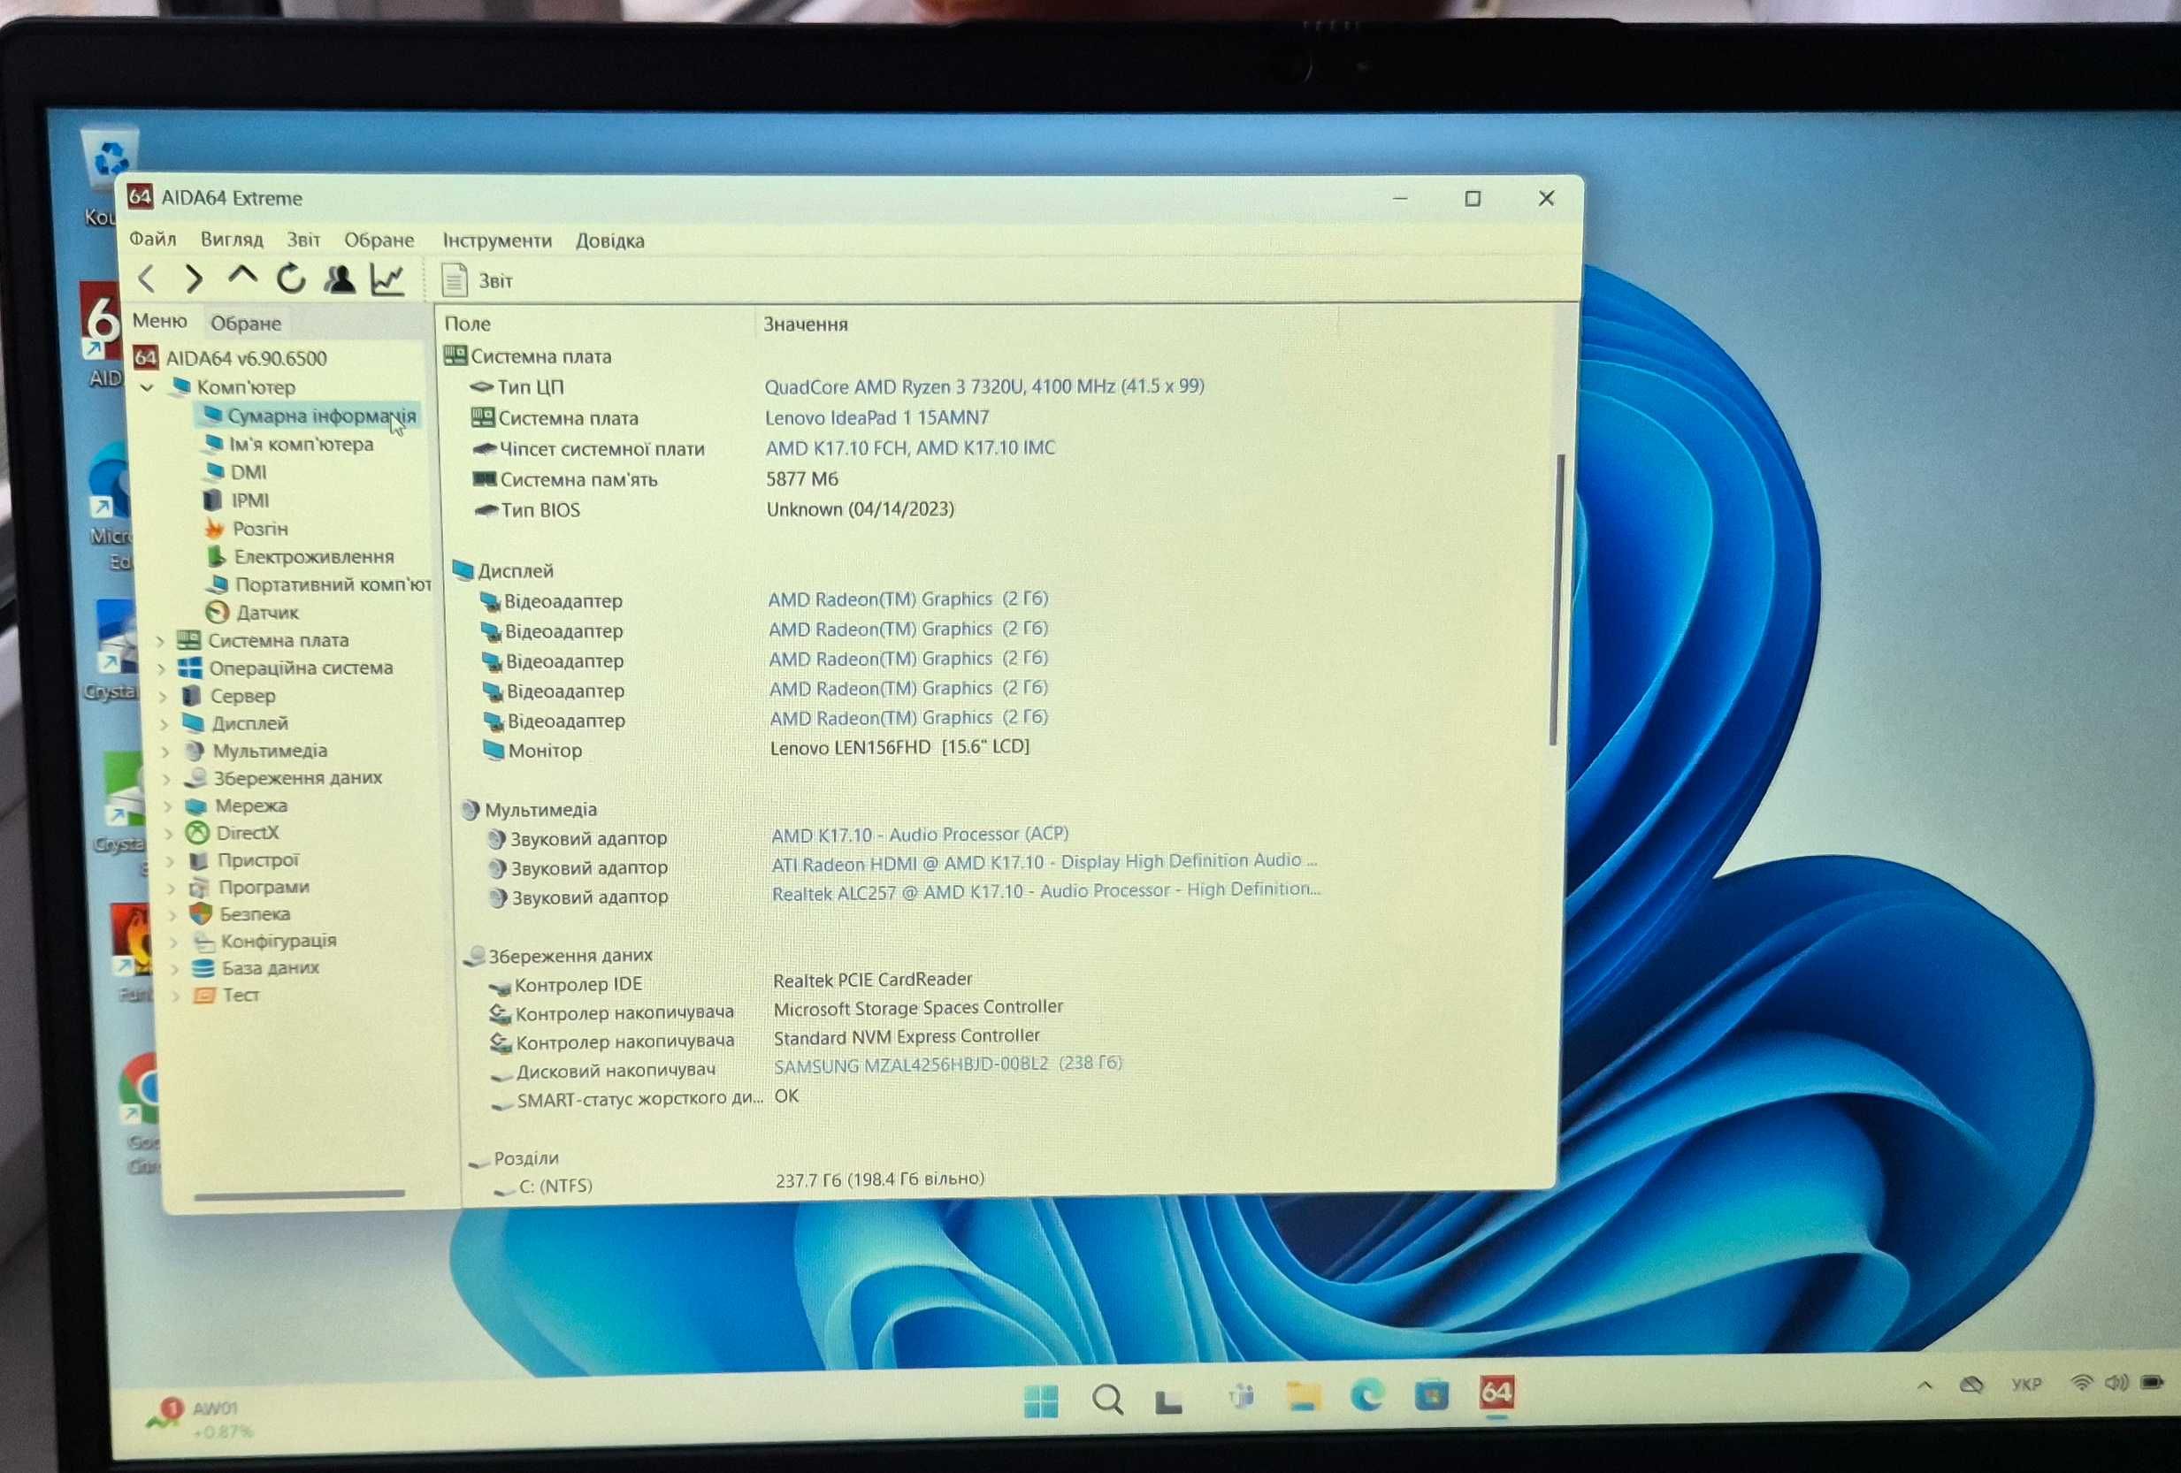Image resolution: width=2181 pixels, height=1473 pixels.
Task: Click the Конфігурація tree icon
Action: (x=203, y=941)
